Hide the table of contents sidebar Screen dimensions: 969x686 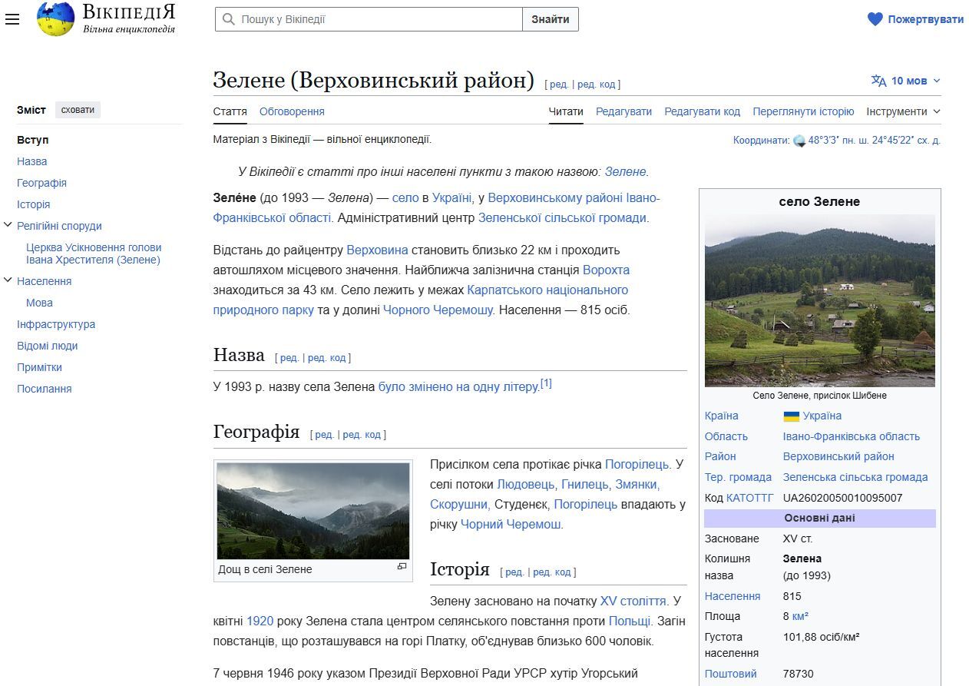coord(78,110)
